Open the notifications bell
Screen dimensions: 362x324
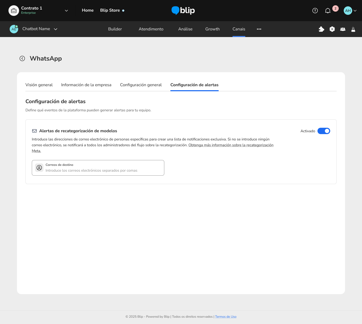(x=328, y=11)
